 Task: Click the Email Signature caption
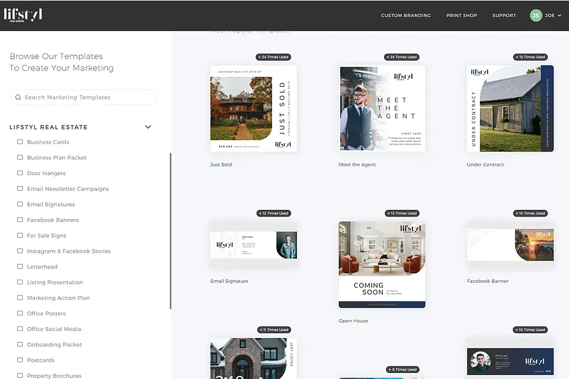[x=229, y=281]
